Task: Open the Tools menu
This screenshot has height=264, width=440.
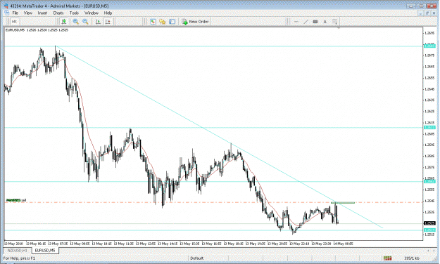Action: click(74, 13)
